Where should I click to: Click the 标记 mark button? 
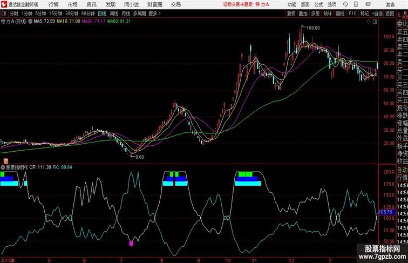pos(364,14)
